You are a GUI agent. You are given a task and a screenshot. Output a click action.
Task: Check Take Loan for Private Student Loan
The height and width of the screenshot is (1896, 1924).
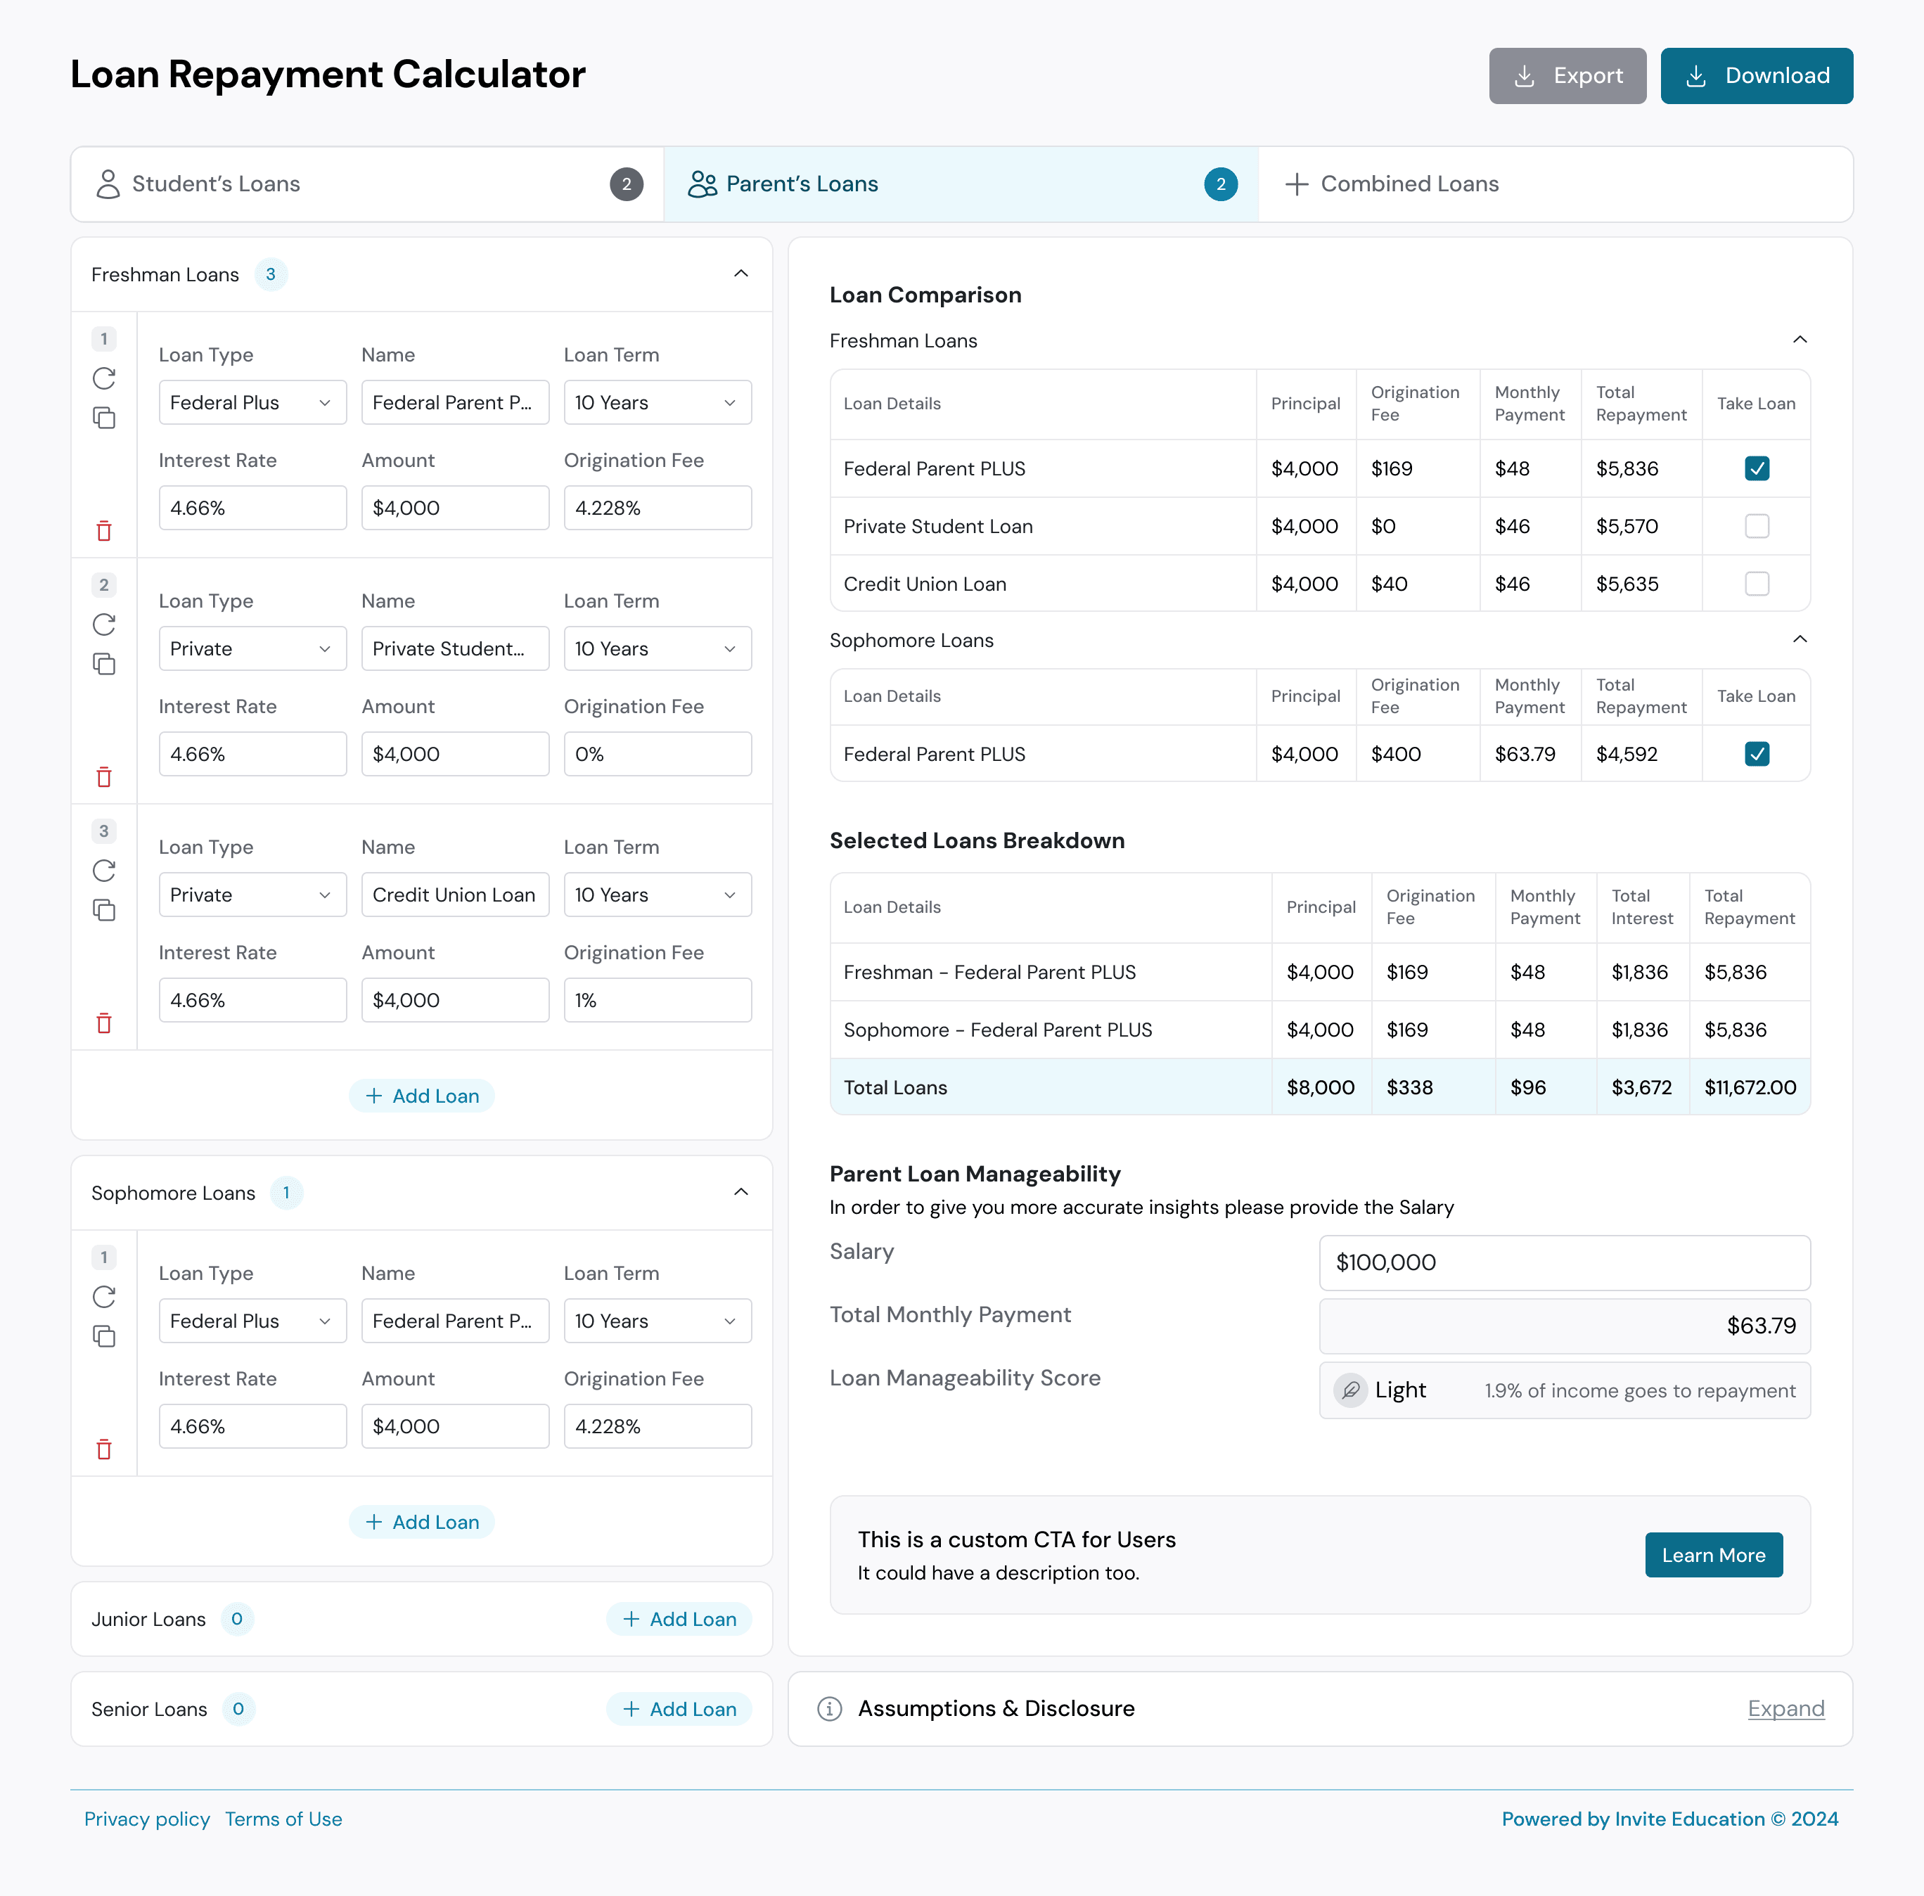[1757, 526]
